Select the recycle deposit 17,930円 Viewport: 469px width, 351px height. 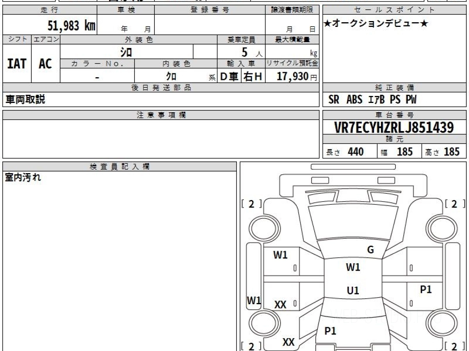(x=297, y=76)
